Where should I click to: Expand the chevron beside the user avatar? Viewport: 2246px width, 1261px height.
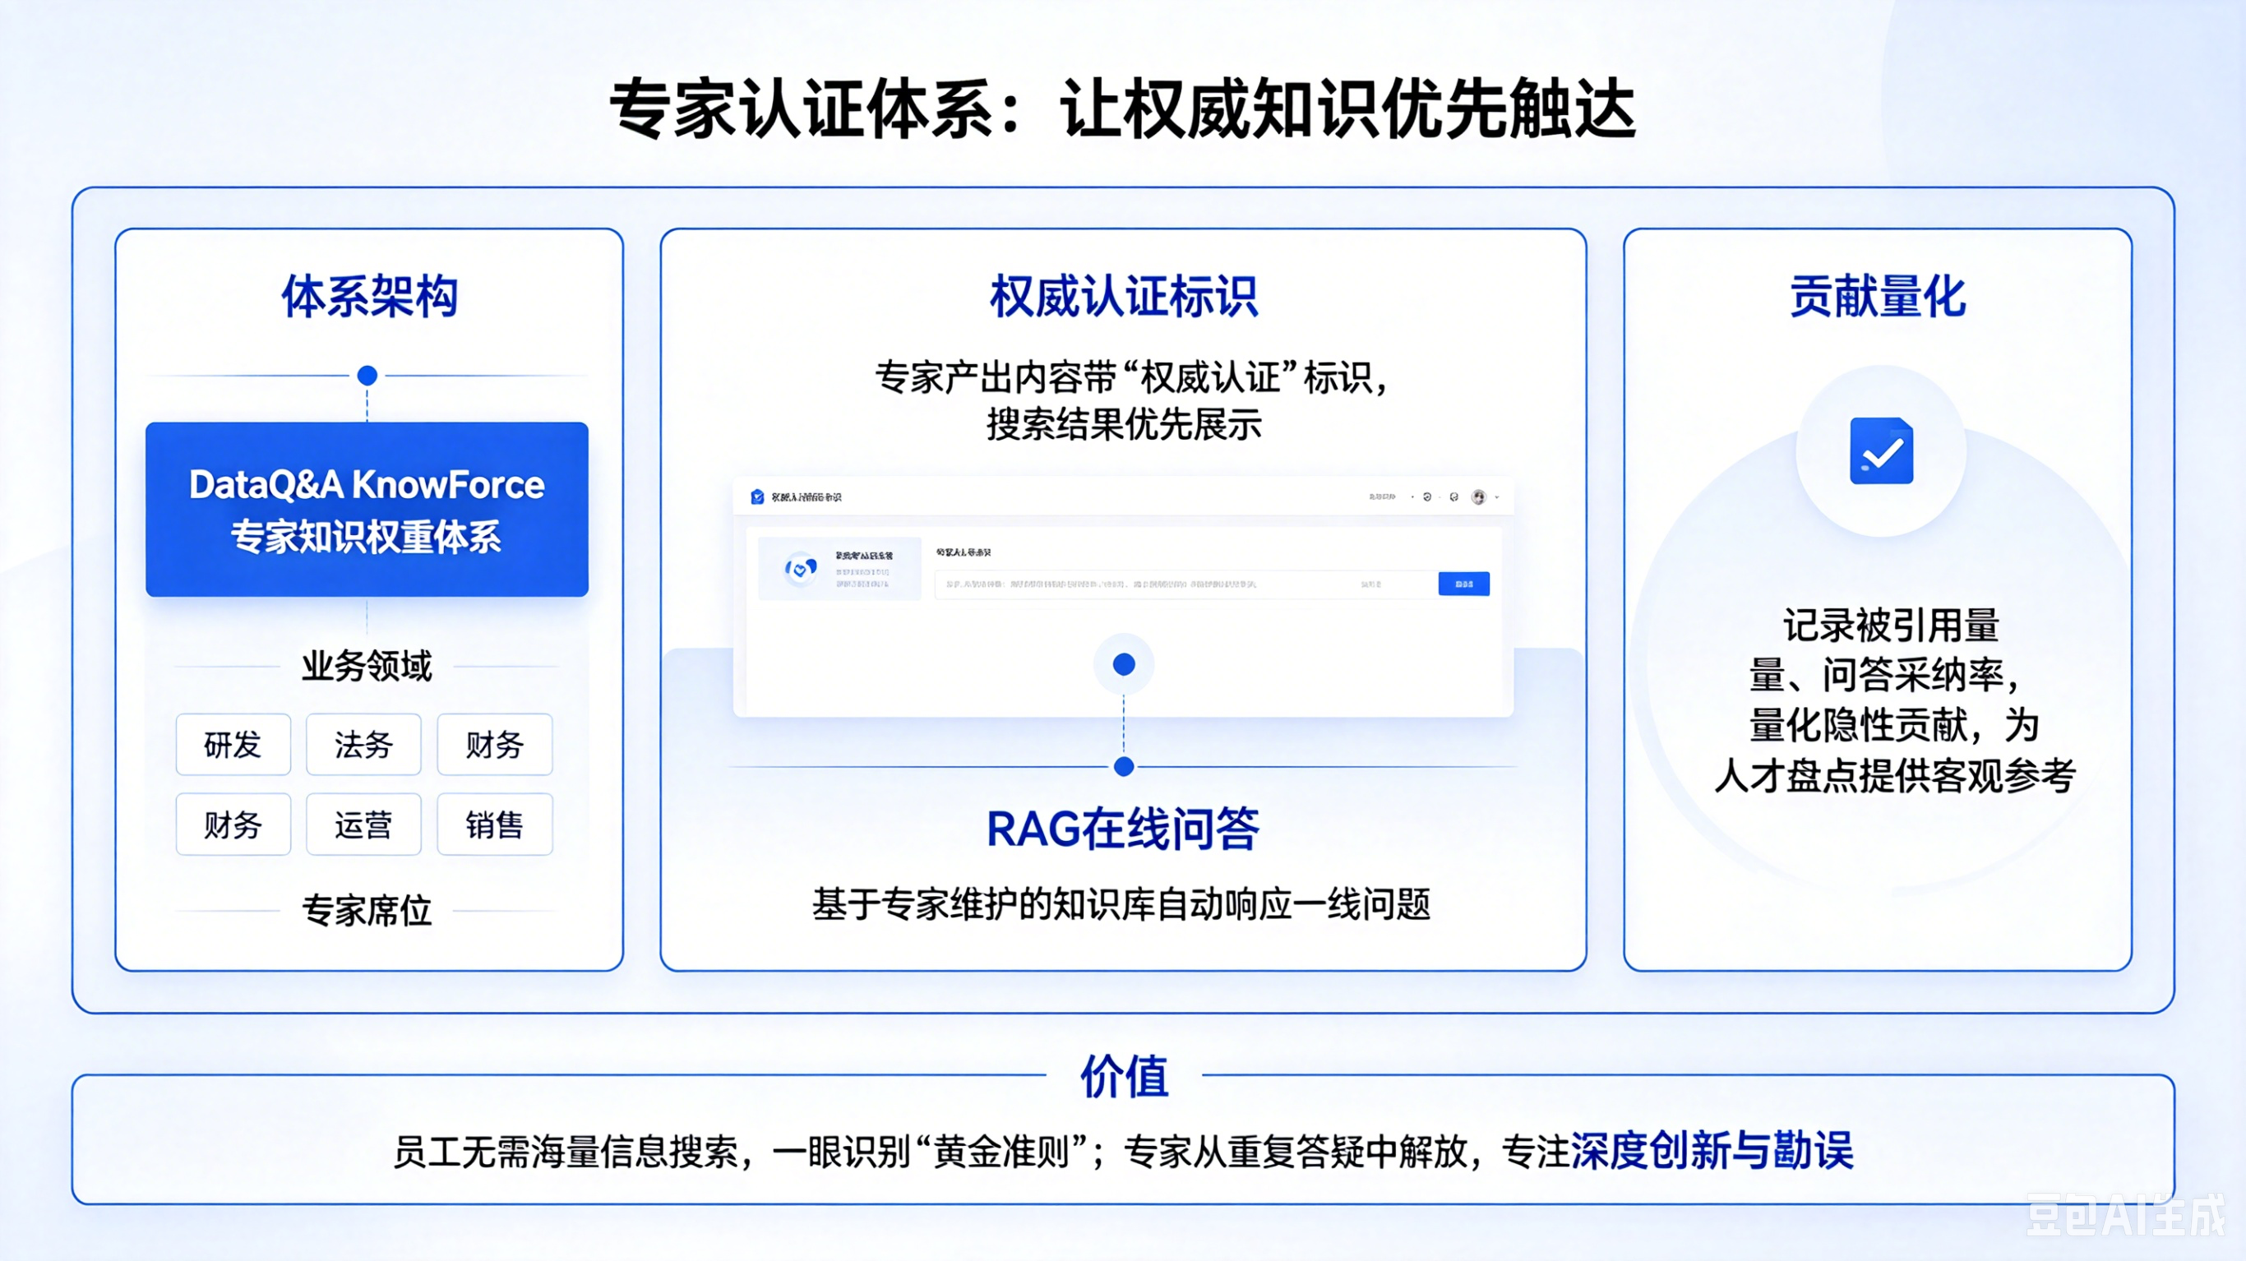coord(1497,497)
